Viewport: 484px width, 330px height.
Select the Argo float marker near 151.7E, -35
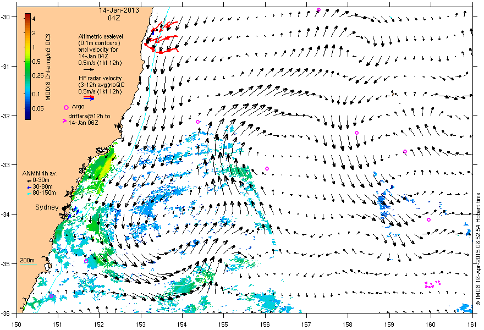(x=86, y=261)
